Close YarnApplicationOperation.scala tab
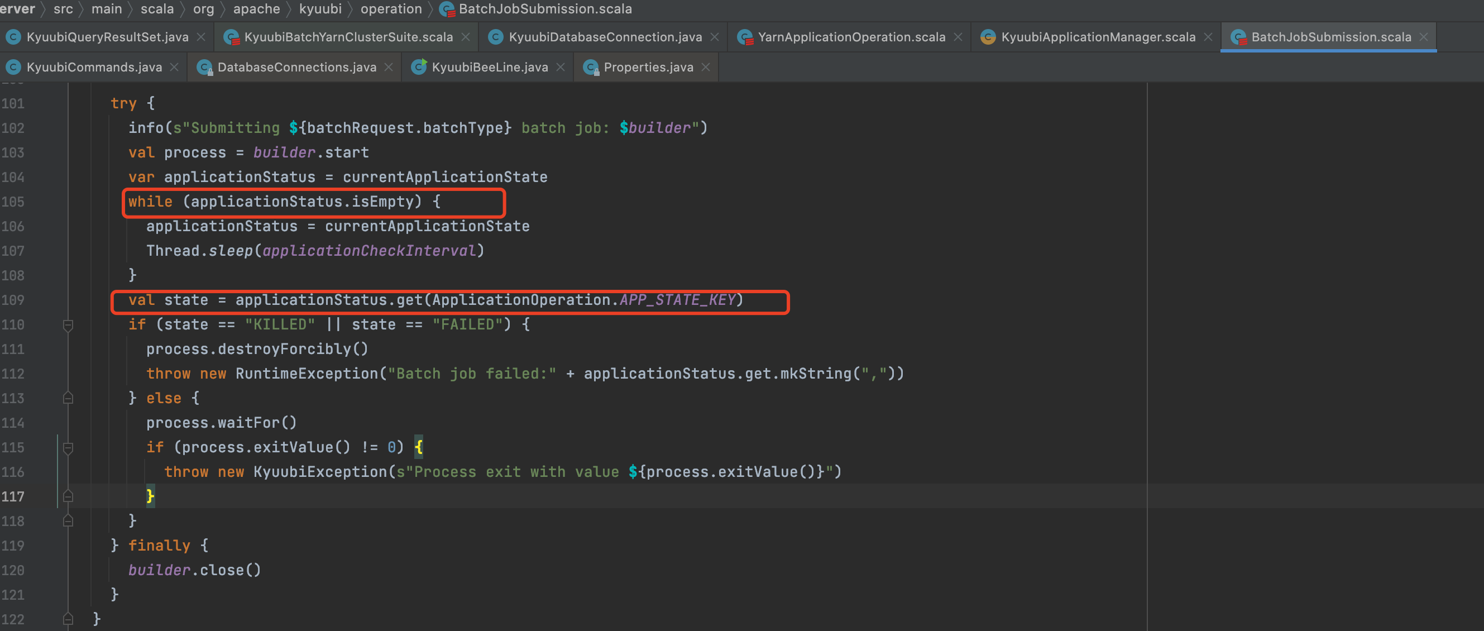Viewport: 1484px width, 631px height. click(x=958, y=37)
